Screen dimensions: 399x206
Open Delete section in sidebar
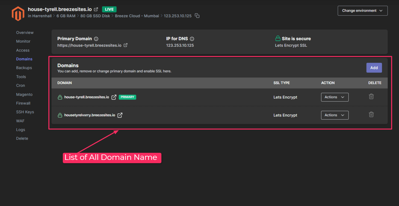pos(22,138)
